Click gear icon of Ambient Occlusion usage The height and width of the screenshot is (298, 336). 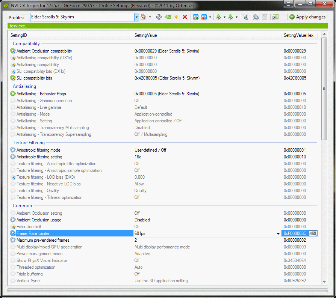[13, 220]
